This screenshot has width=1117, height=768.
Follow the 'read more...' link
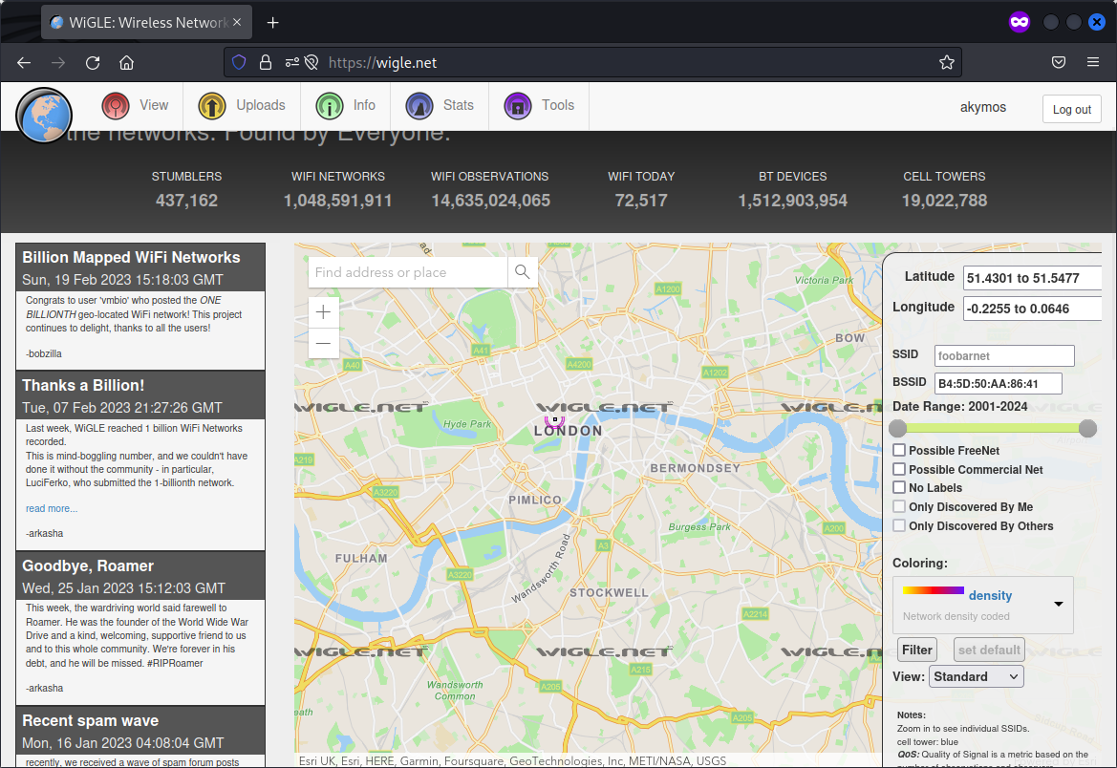click(52, 508)
